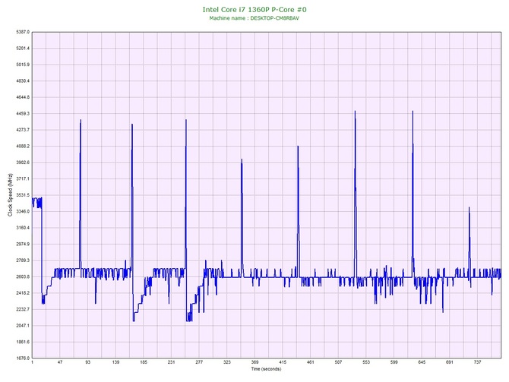Select the 1676.0 y-axis value
The height and width of the screenshot is (382, 509).
23,358
